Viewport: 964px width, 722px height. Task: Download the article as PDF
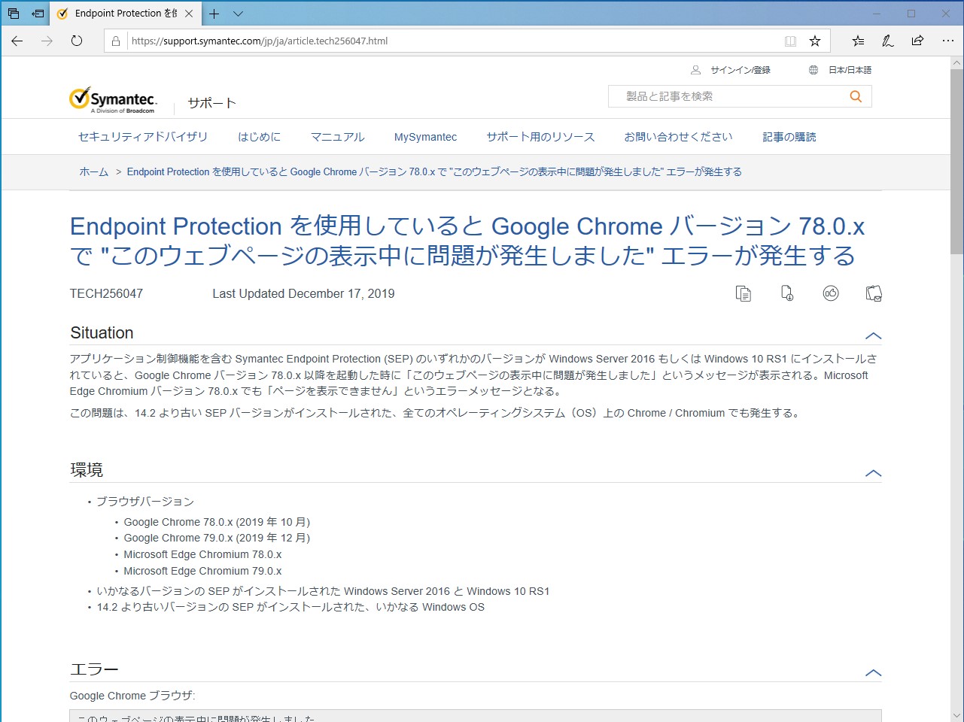[786, 293]
